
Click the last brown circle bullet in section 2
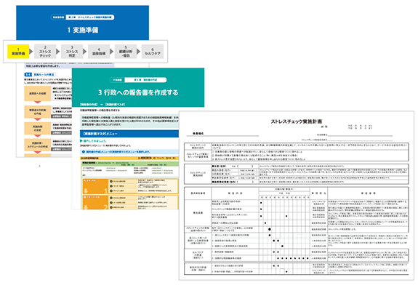pos(111,207)
